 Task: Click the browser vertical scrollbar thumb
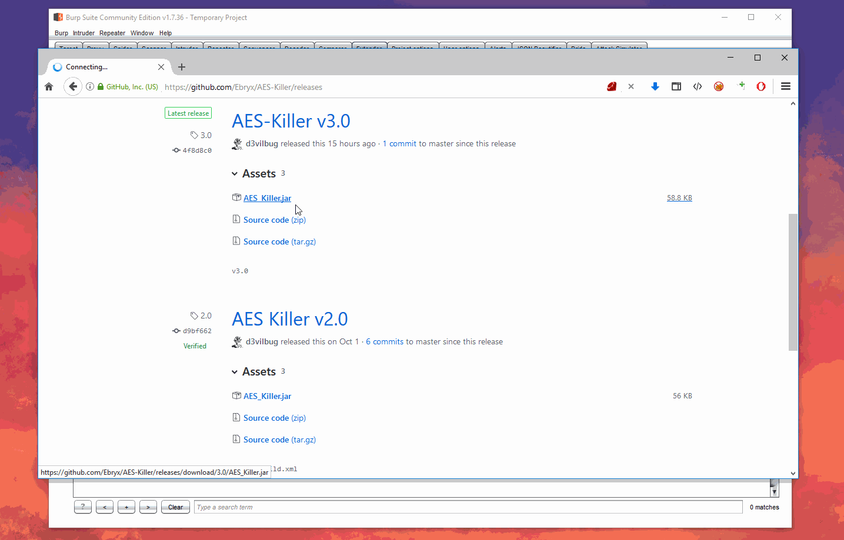pos(793,282)
